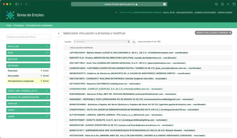The height and width of the screenshot is (138, 237).
Task: Click CERRAR SESIÓN to log out
Action: [225, 12]
